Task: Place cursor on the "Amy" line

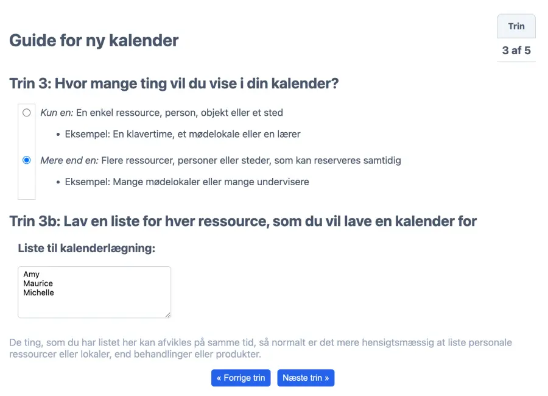Action: [32, 274]
